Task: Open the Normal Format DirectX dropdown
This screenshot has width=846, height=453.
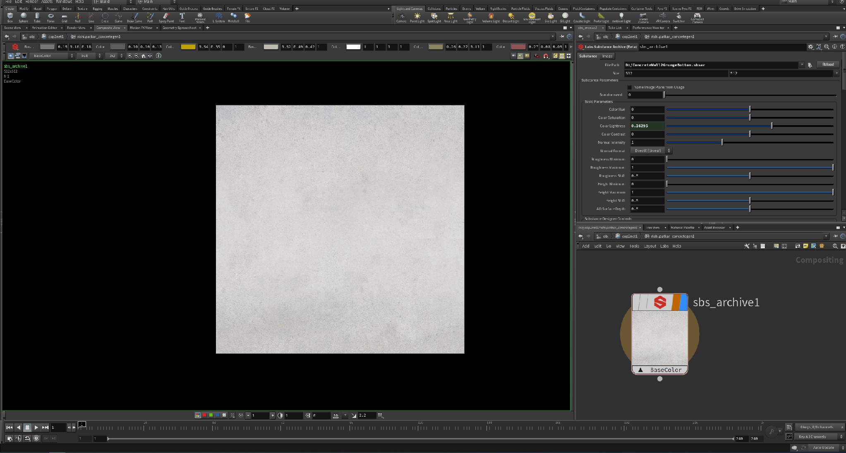Action: coord(651,151)
